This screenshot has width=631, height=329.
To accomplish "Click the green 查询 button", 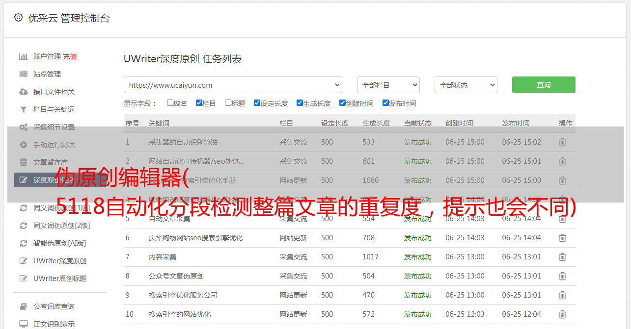I will tap(543, 85).
